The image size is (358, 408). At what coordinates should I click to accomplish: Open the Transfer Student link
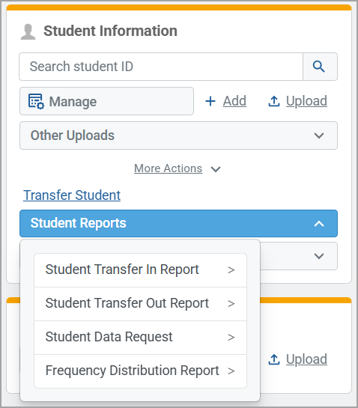click(x=72, y=195)
